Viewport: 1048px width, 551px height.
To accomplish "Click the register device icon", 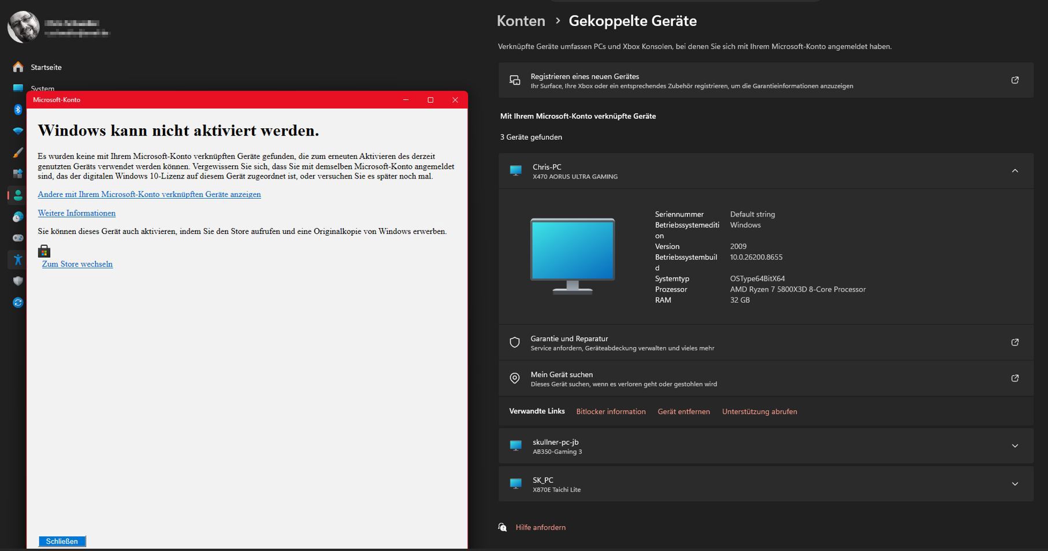I will click(x=515, y=80).
